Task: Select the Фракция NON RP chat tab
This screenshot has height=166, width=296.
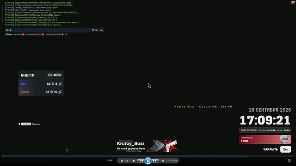Action: coord(35,35)
